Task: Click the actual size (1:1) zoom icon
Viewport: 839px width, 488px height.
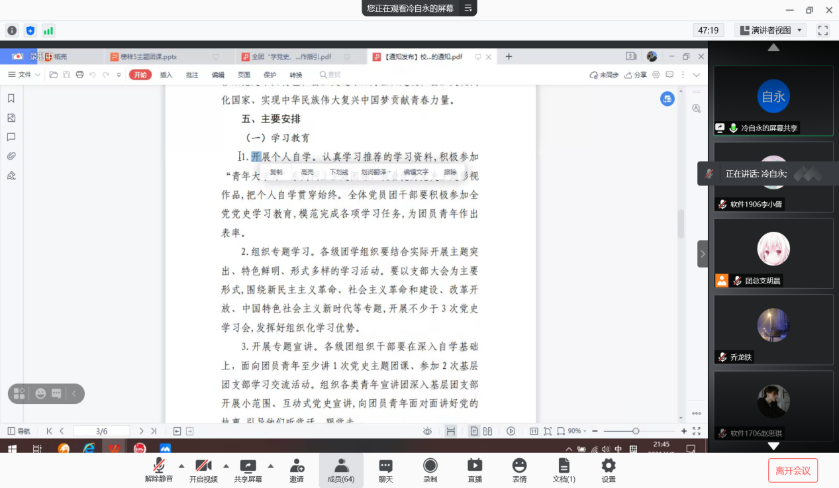Action: coord(533,430)
